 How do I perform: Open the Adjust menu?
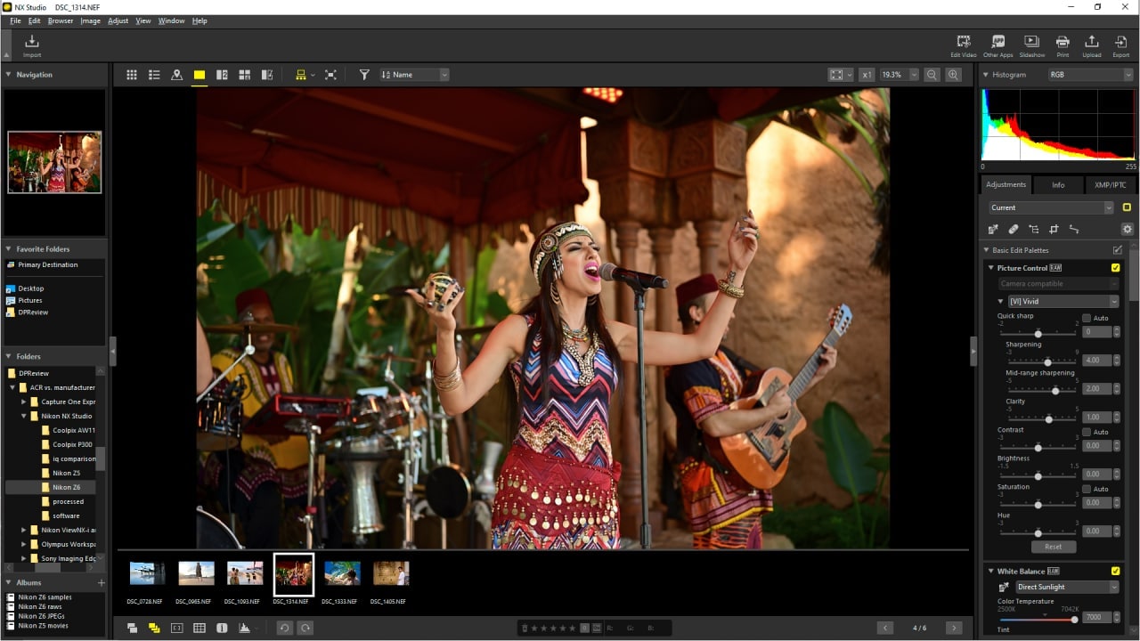[118, 20]
